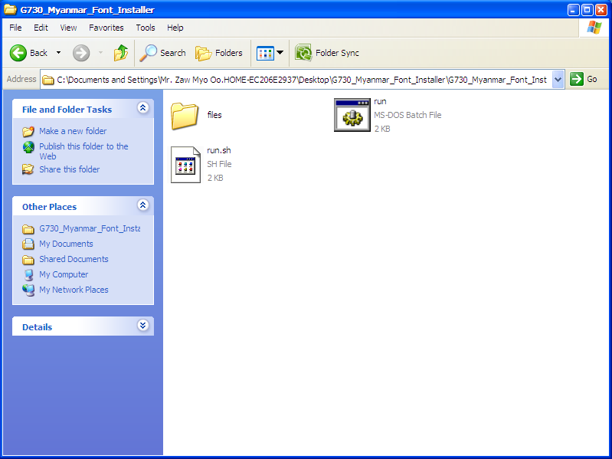Click the window title bar folder icon
Image resolution: width=612 pixels, height=459 pixels.
point(10,9)
